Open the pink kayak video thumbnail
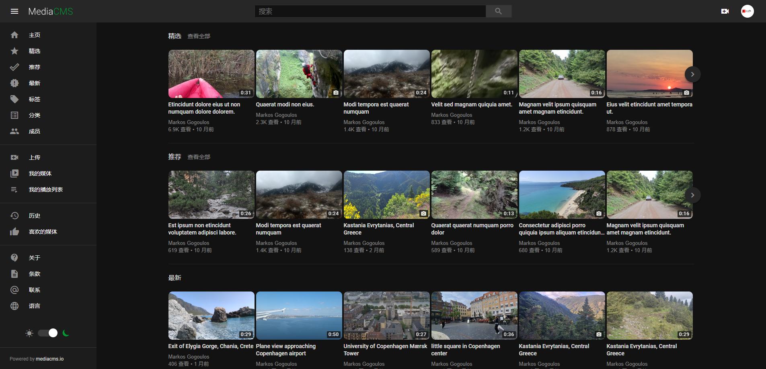 [211, 74]
